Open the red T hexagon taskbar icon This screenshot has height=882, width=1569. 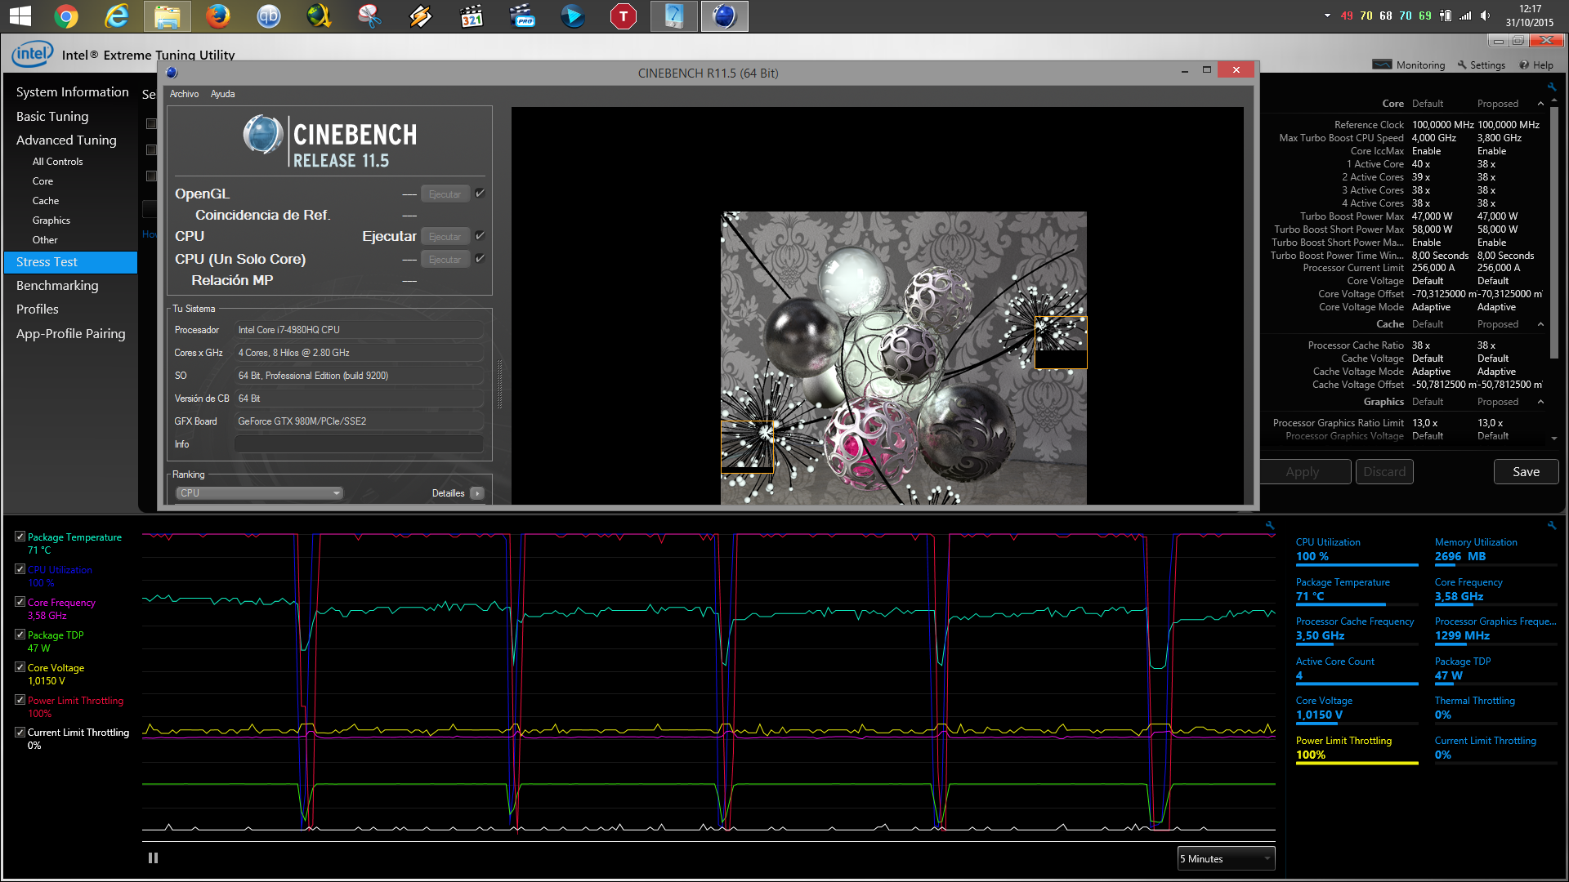(x=624, y=16)
